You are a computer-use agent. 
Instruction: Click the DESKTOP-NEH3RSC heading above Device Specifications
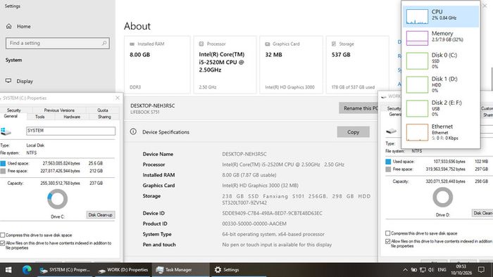coord(153,105)
